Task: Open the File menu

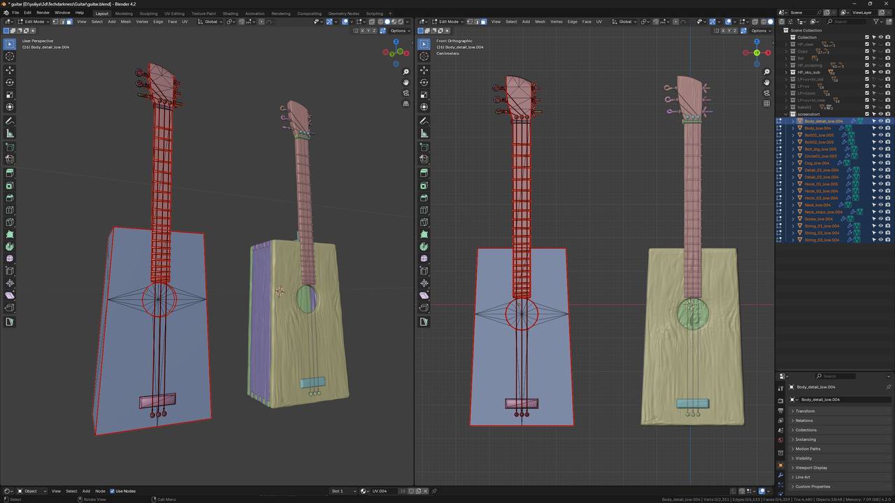Action: (15, 13)
